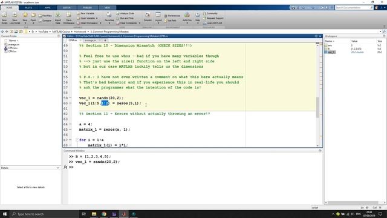Image resolution: width=387 pixels, height=218 pixels.
Task: Select CPM.asv in Current Folder
Action: click(13, 48)
